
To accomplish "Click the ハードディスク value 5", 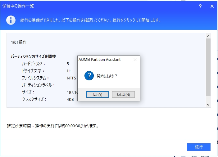I will (x=68, y=64).
